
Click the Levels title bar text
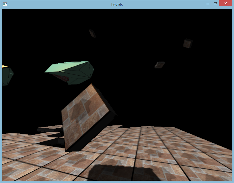[117, 5]
